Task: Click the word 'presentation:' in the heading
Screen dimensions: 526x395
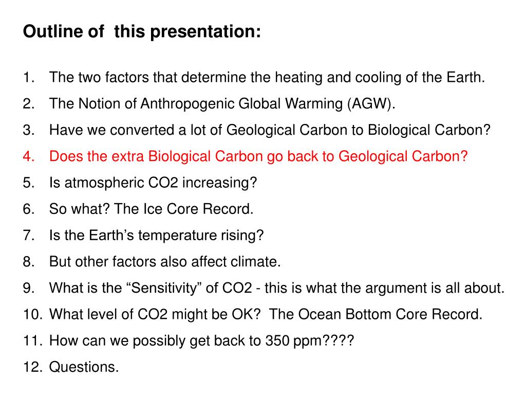Action: (x=205, y=32)
